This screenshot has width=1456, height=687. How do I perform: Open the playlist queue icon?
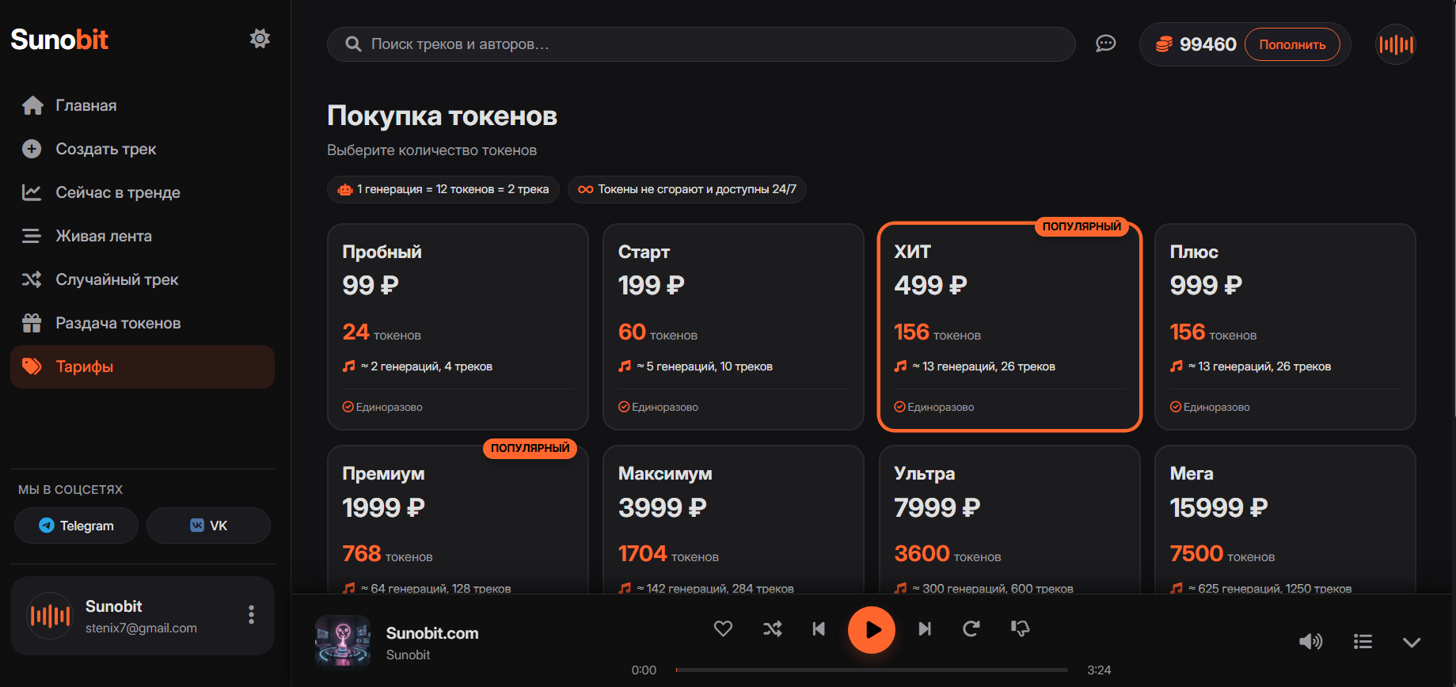[x=1363, y=641]
